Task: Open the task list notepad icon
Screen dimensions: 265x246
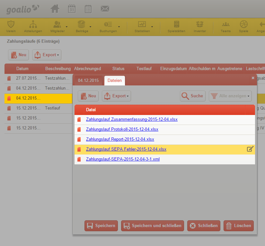Action: (x=88, y=9)
